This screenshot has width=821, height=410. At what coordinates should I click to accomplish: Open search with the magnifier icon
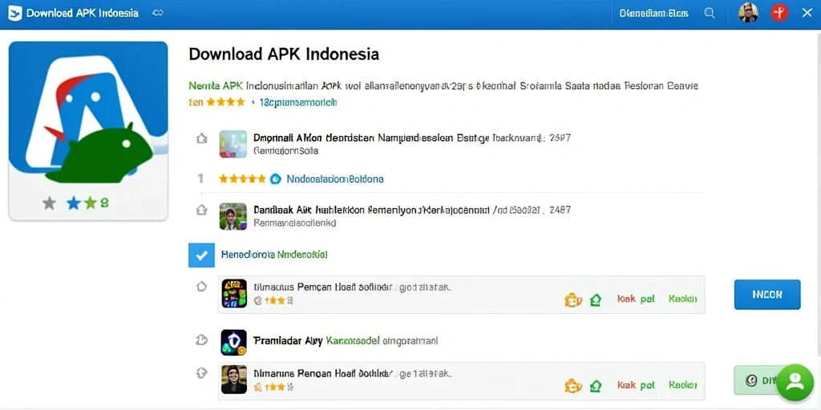[x=710, y=13]
